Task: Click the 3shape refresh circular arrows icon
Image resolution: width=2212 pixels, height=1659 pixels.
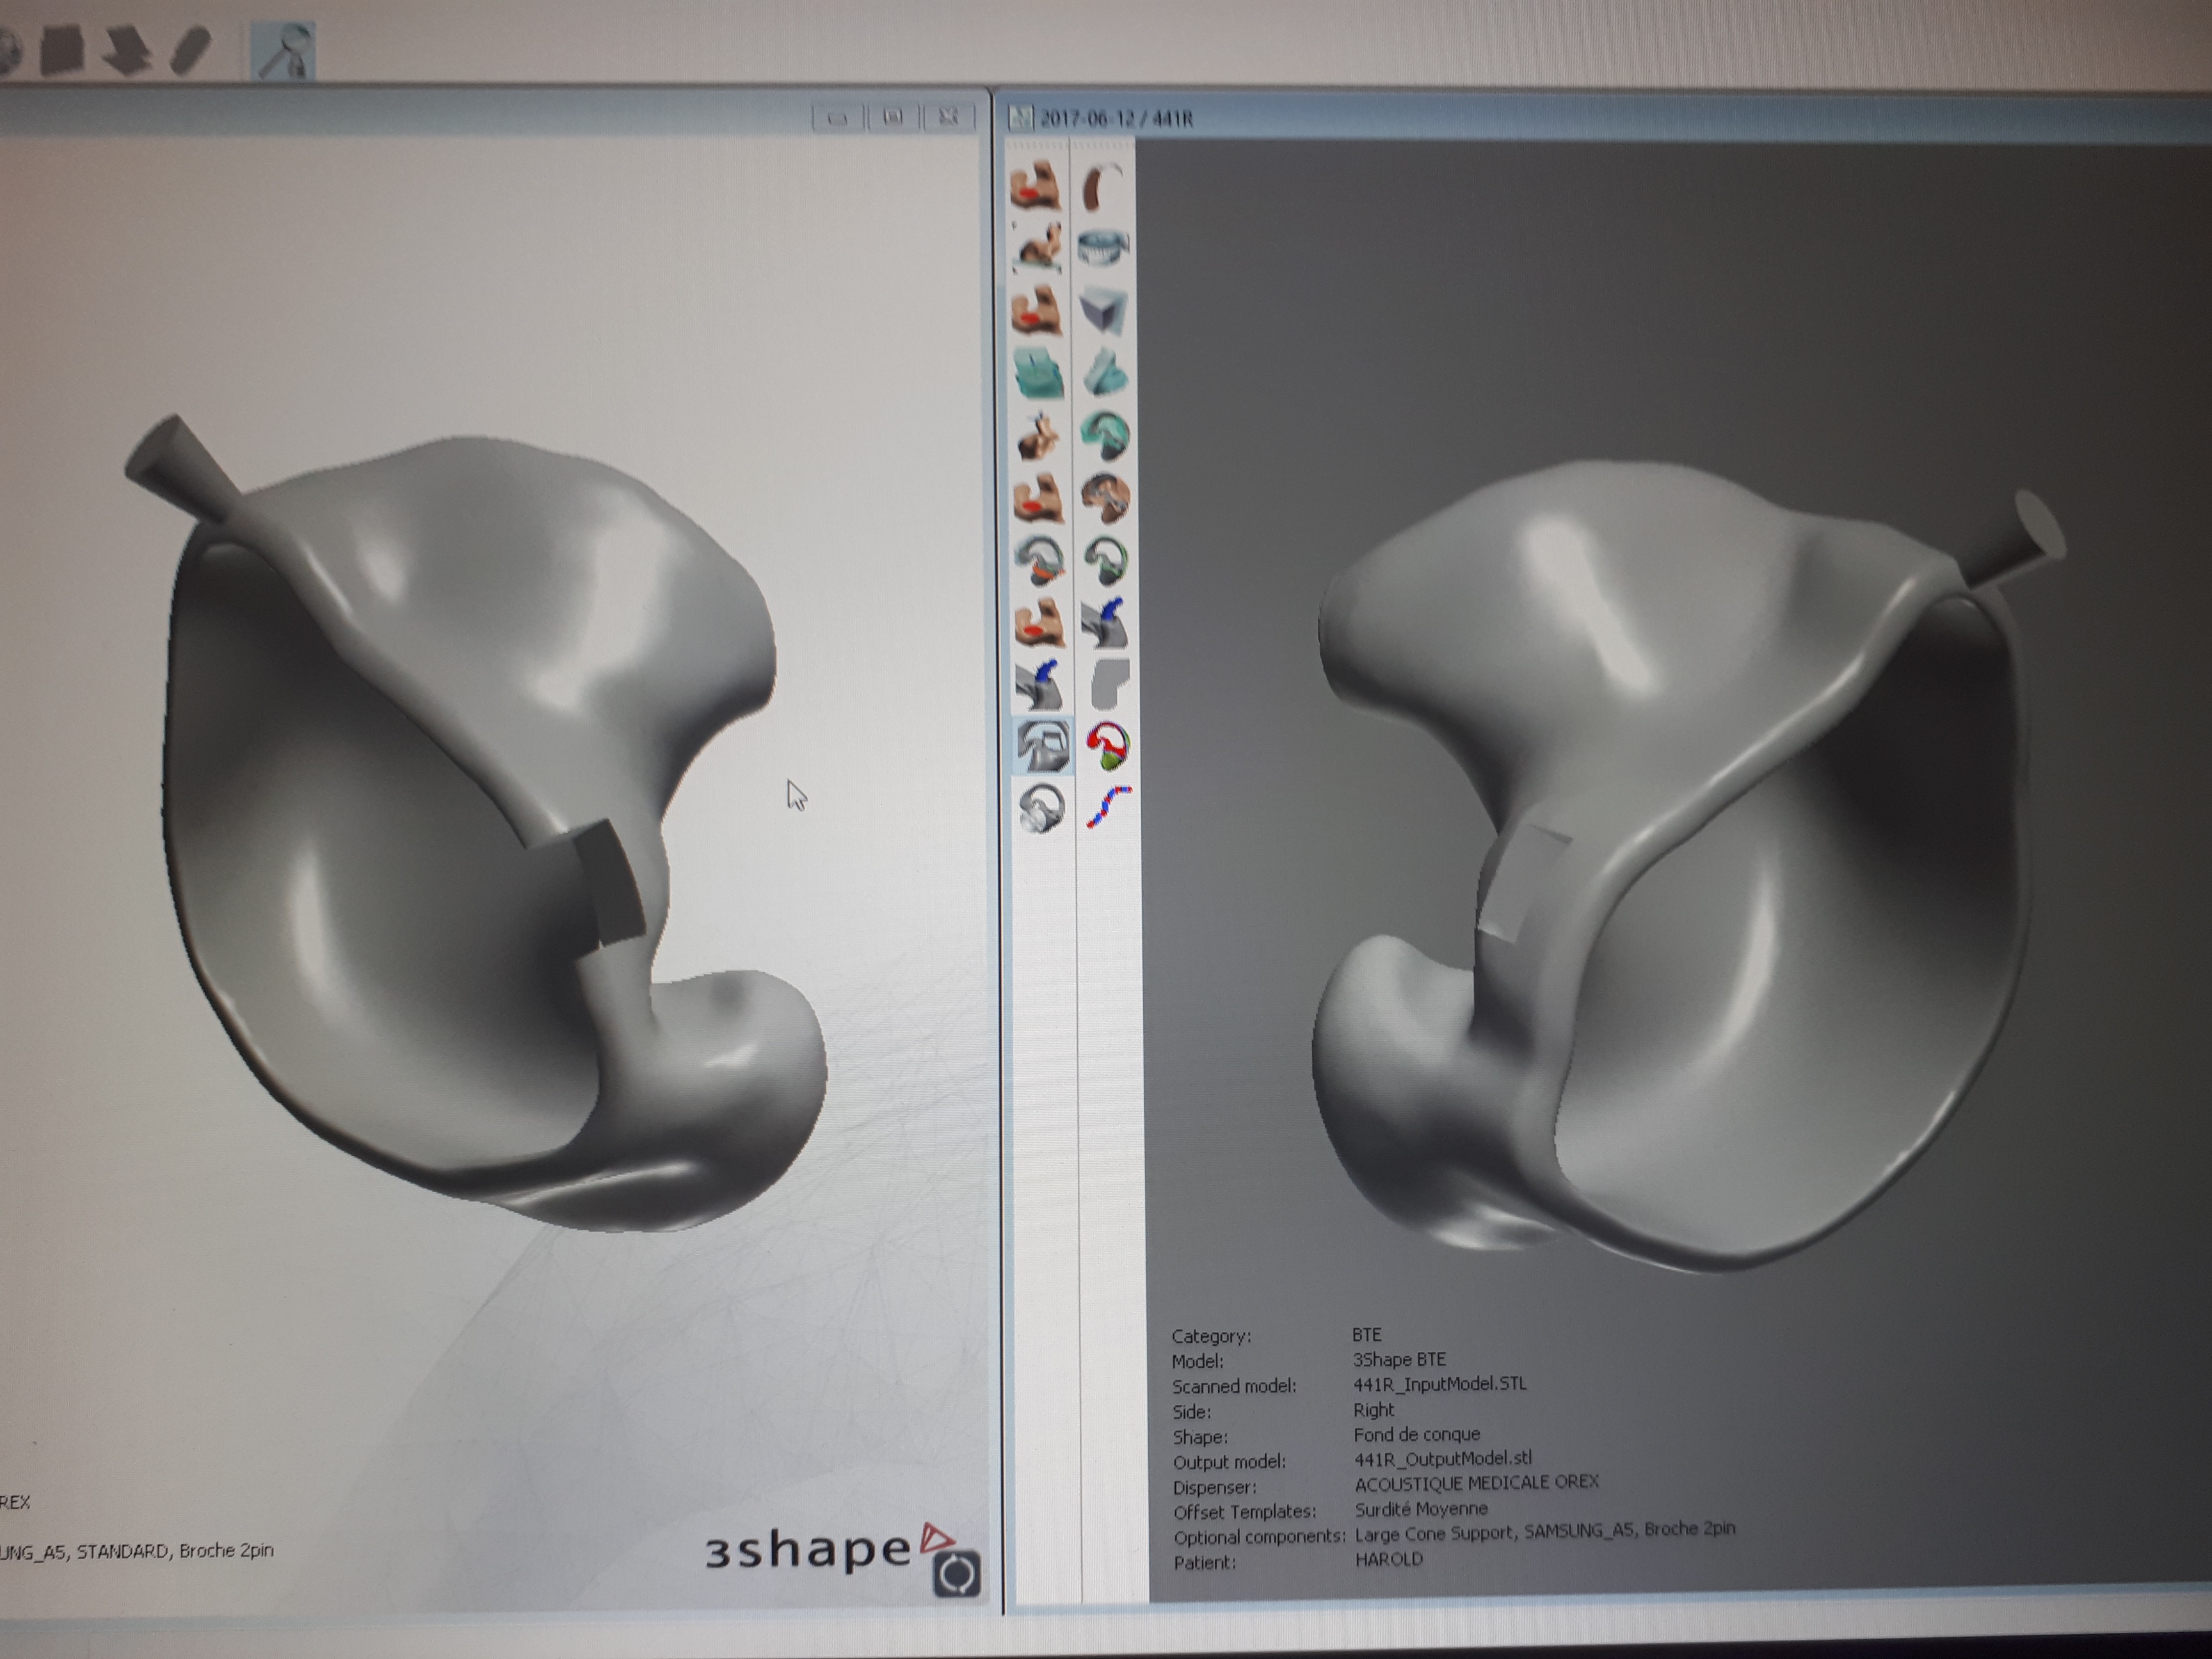Action: (x=957, y=1573)
